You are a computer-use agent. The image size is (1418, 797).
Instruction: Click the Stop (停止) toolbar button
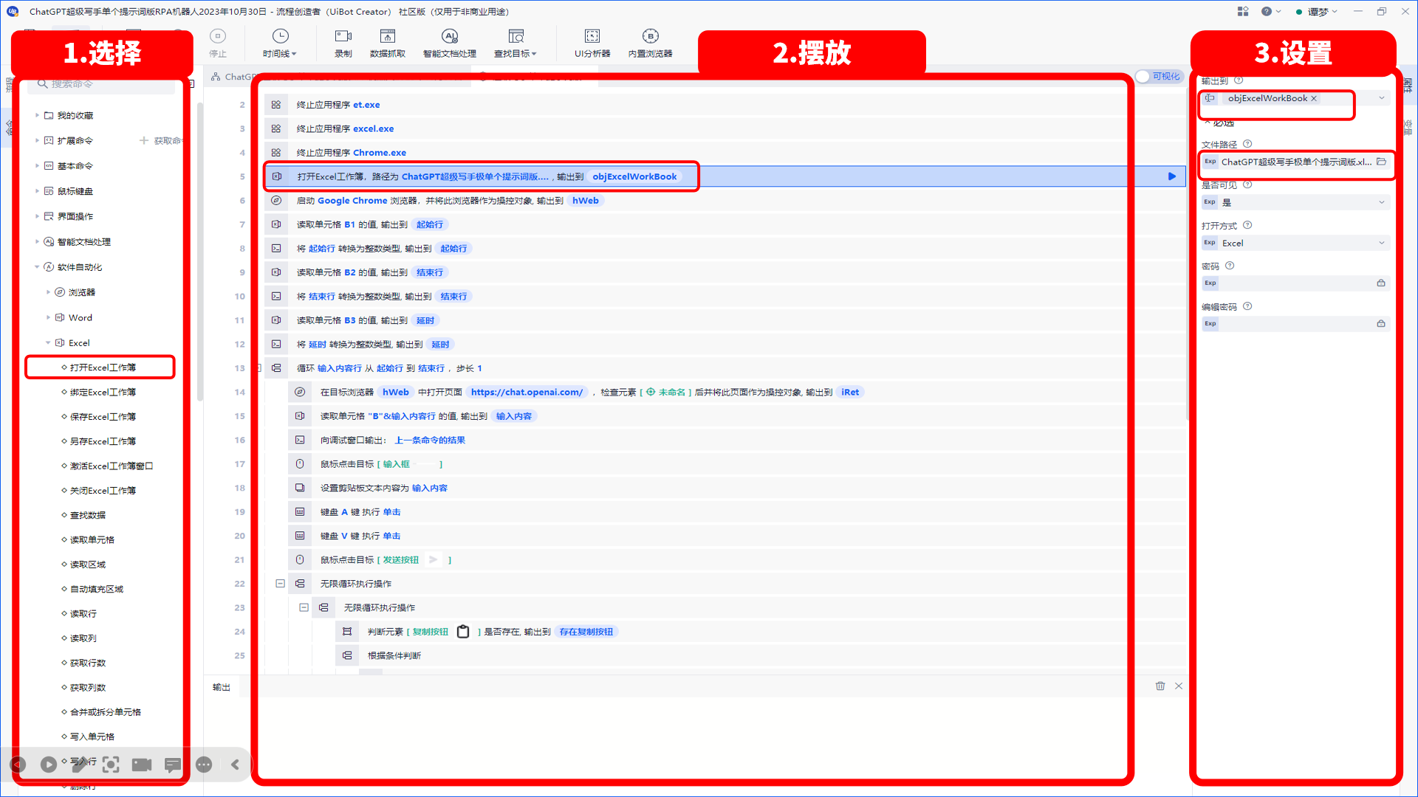click(218, 43)
